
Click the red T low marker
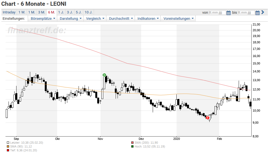pos(208,118)
